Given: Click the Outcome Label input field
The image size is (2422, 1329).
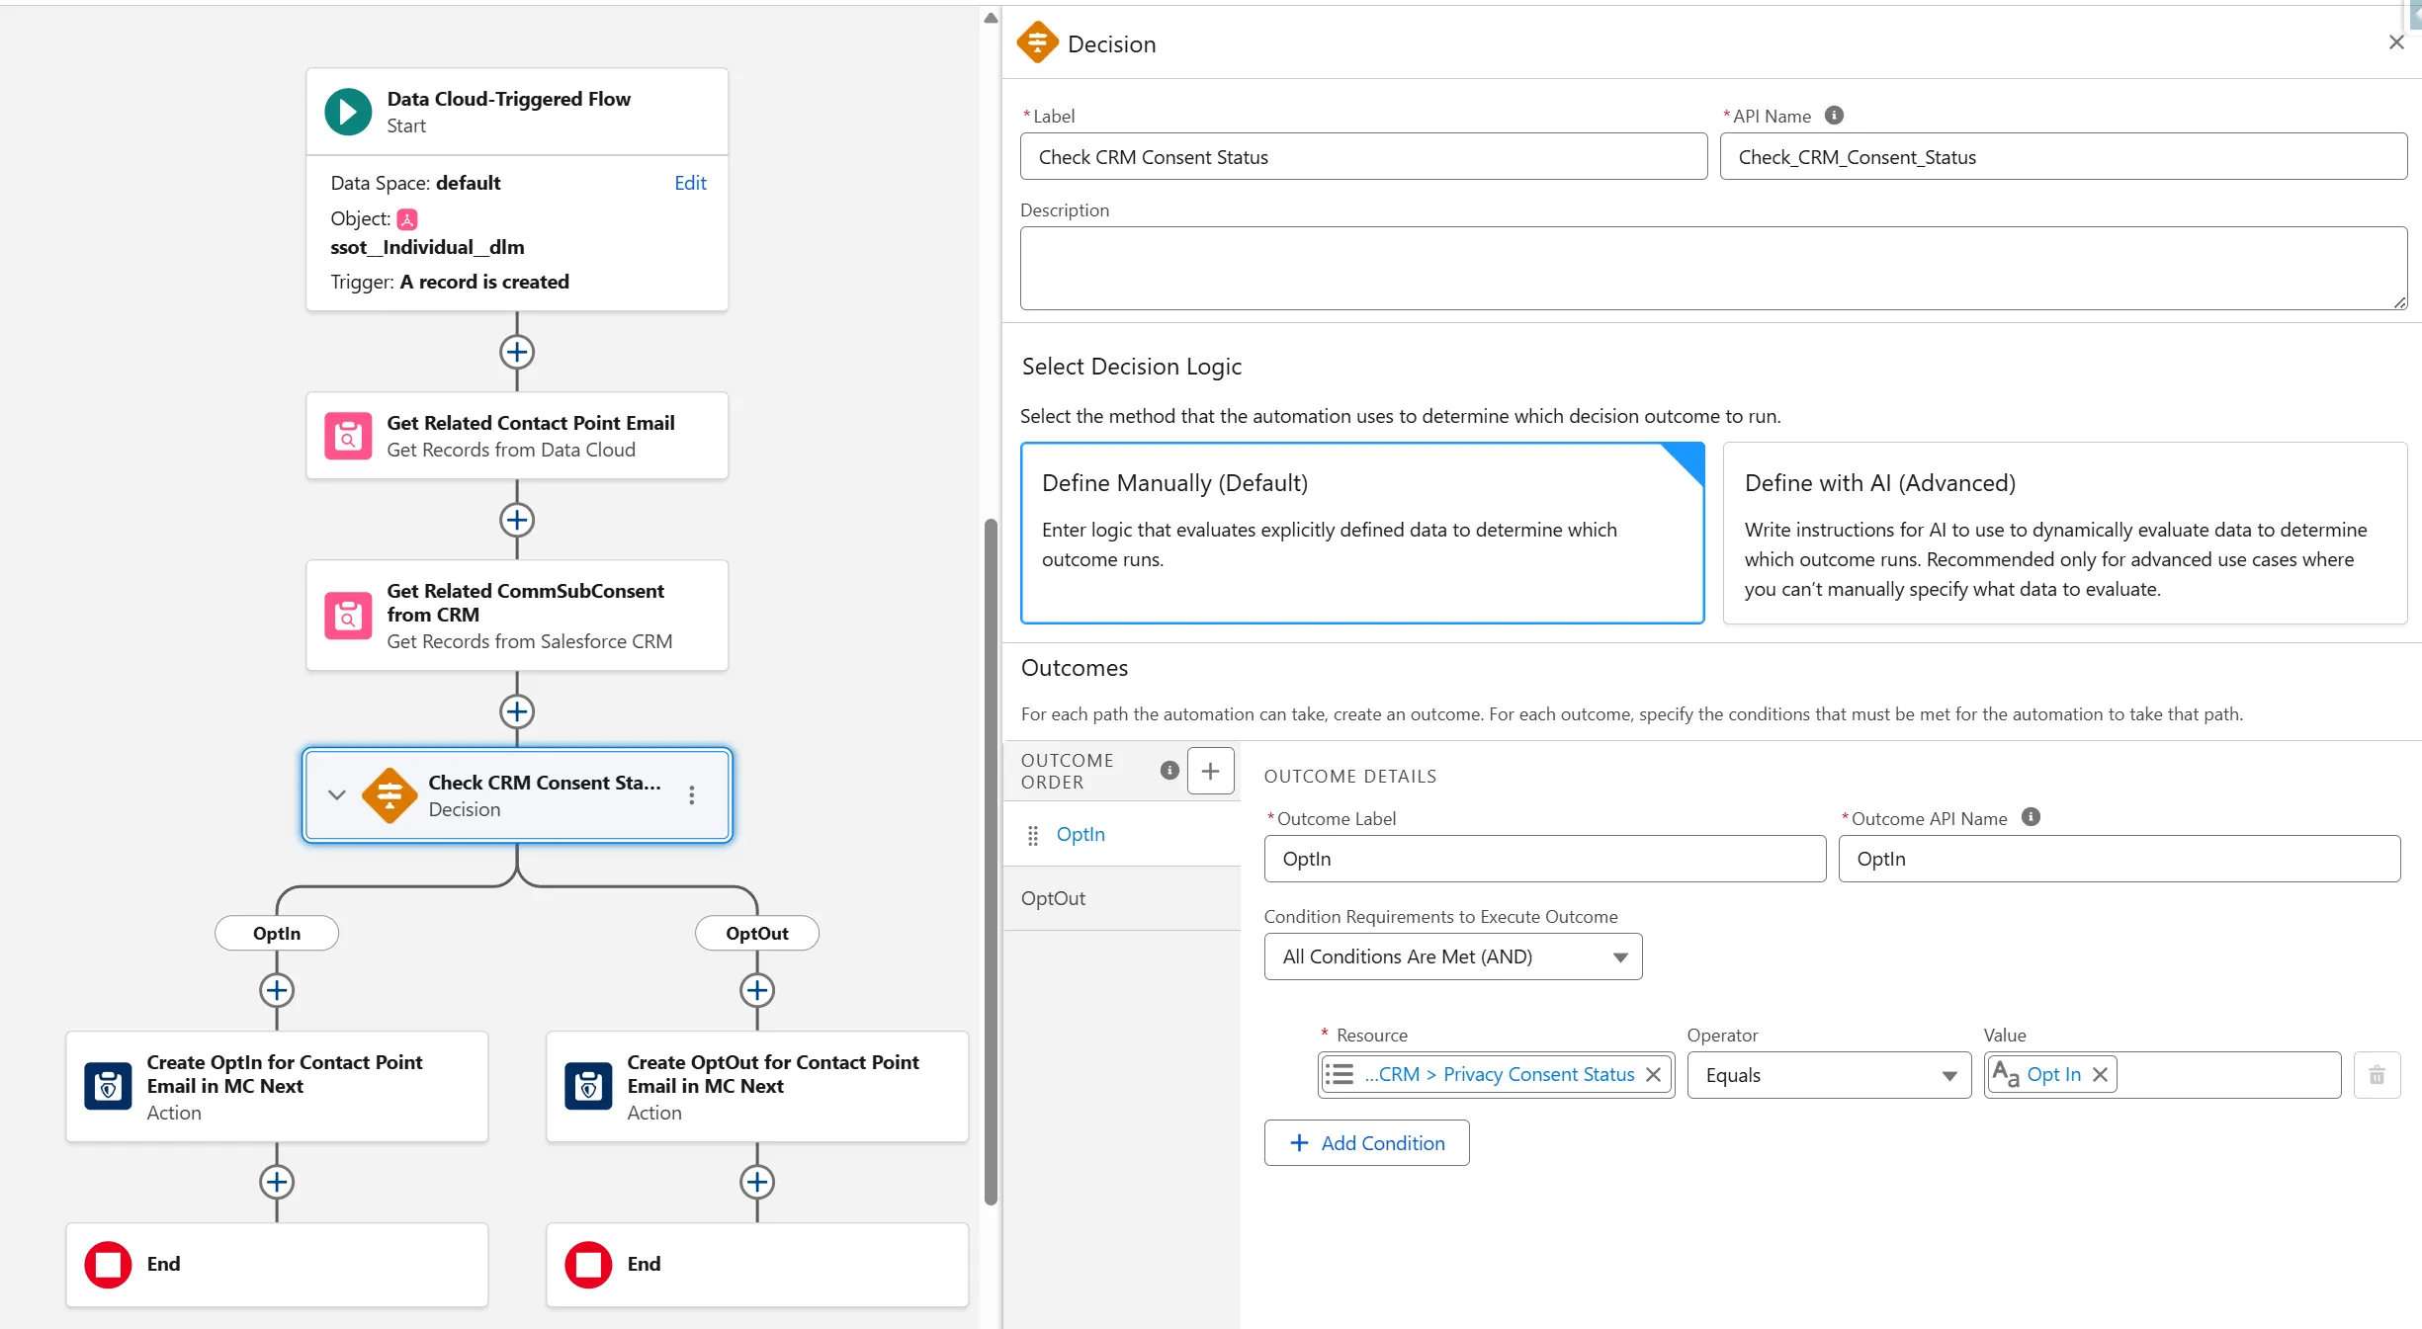Looking at the screenshot, I should tap(1544, 860).
